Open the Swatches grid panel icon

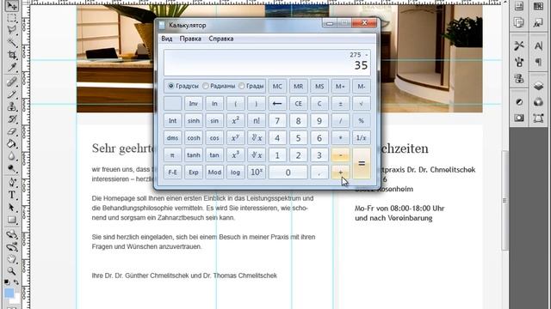pyautogui.click(x=538, y=6)
